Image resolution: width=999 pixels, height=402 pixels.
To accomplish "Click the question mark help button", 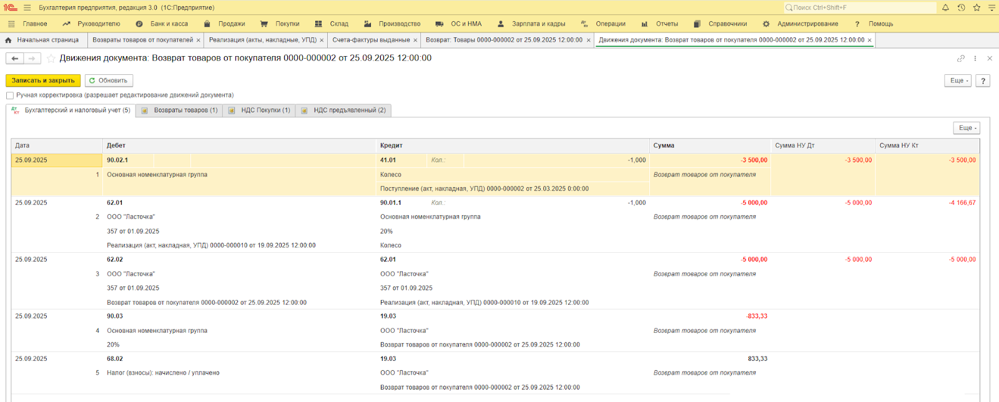I will (983, 81).
